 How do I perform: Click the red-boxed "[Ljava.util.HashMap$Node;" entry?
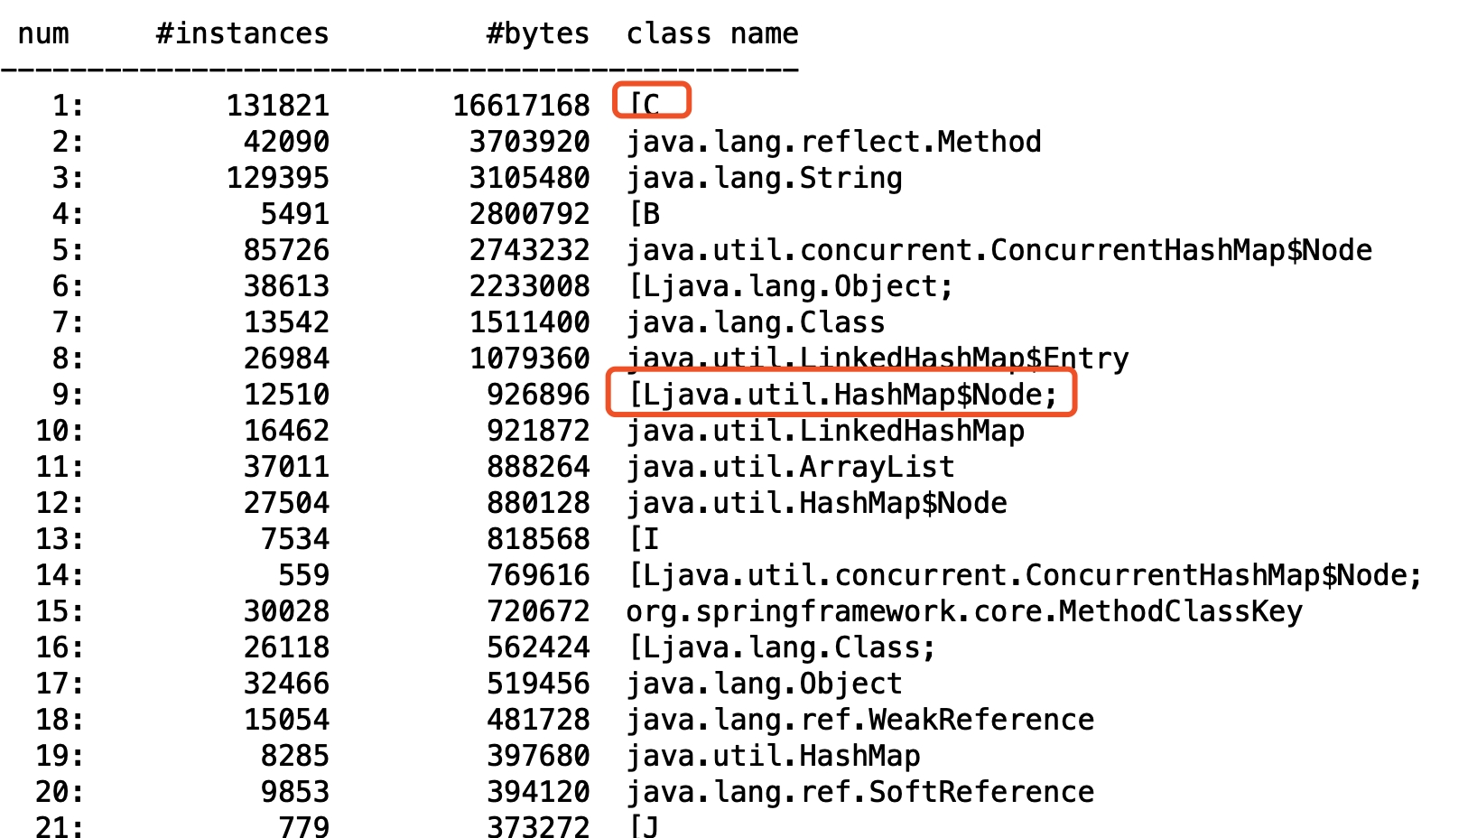pos(841,395)
